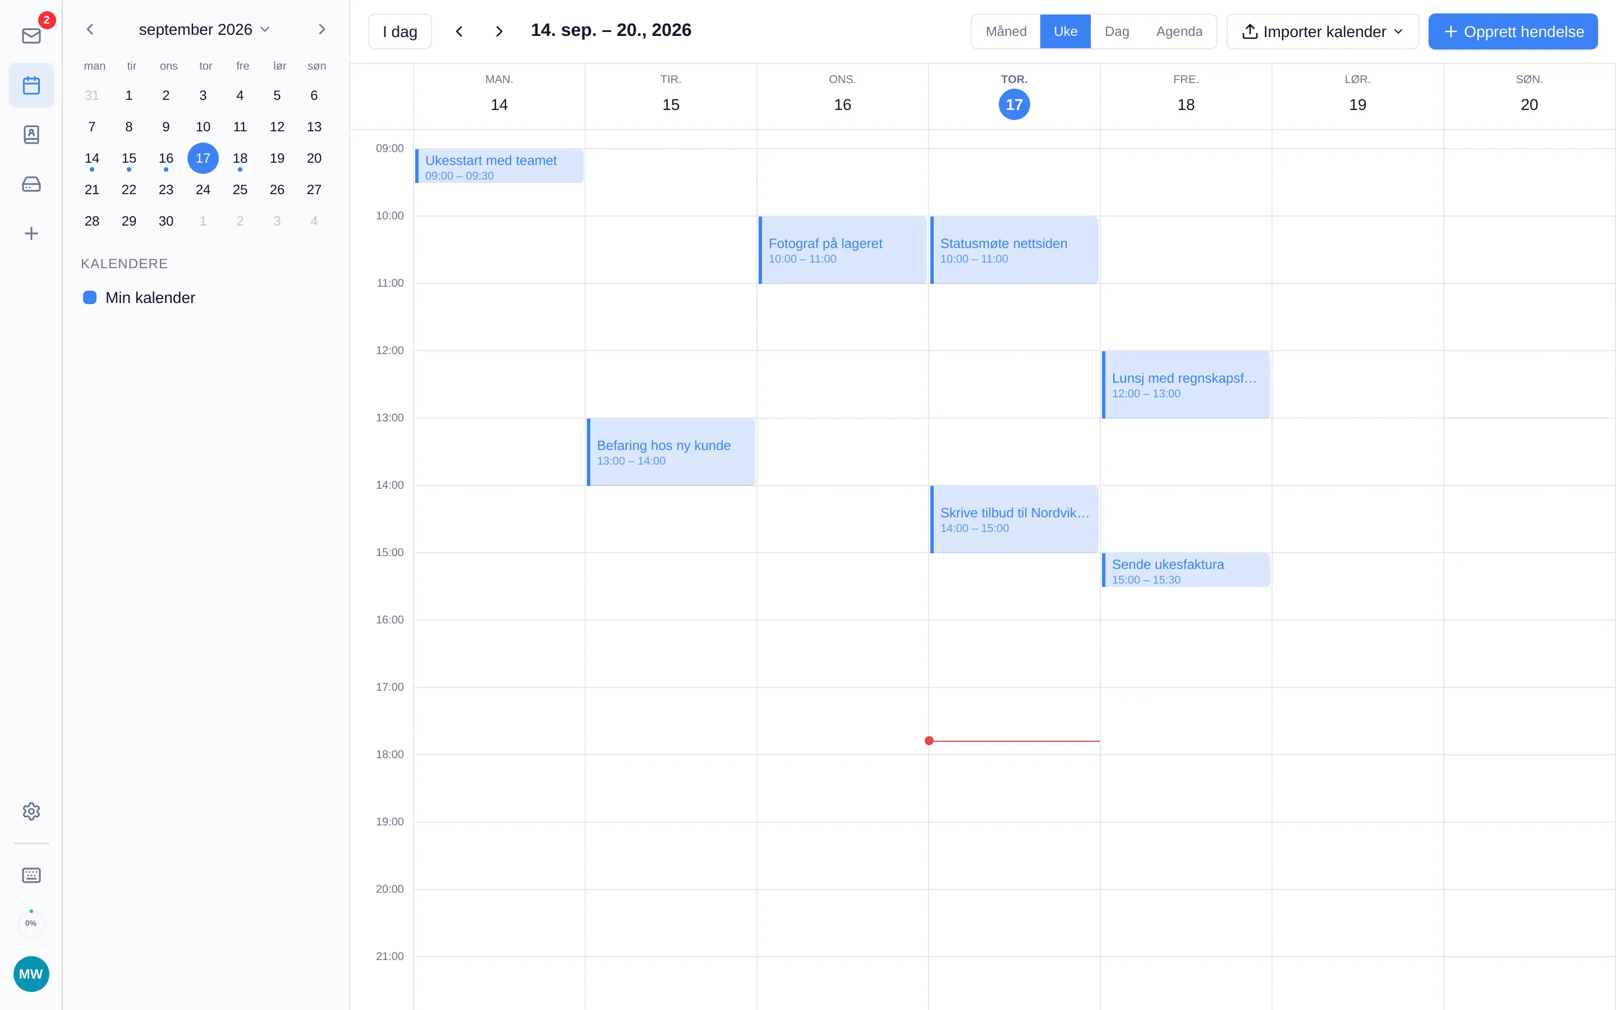This screenshot has width=1616, height=1010.
Task: Go to previous week arrow
Action: point(459,31)
